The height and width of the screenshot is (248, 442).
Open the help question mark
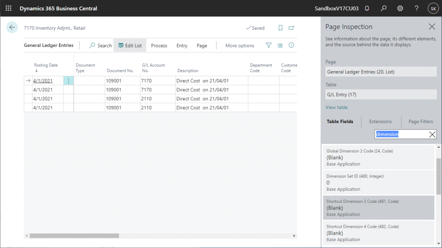[x=417, y=9]
